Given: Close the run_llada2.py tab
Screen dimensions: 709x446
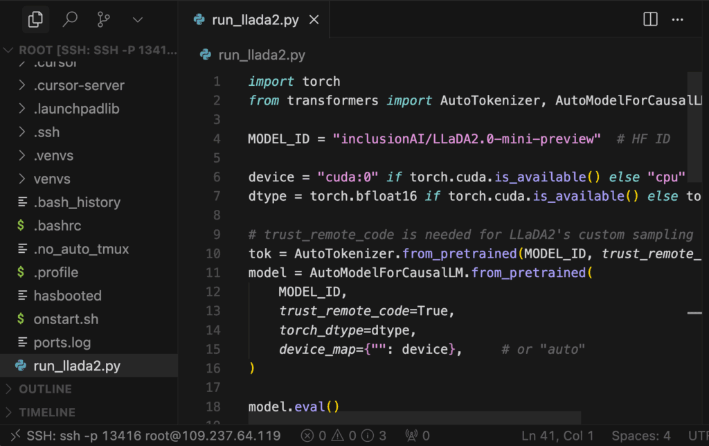Looking at the screenshot, I should [x=314, y=20].
